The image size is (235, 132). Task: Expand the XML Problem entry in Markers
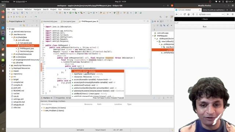(x=42, y=111)
